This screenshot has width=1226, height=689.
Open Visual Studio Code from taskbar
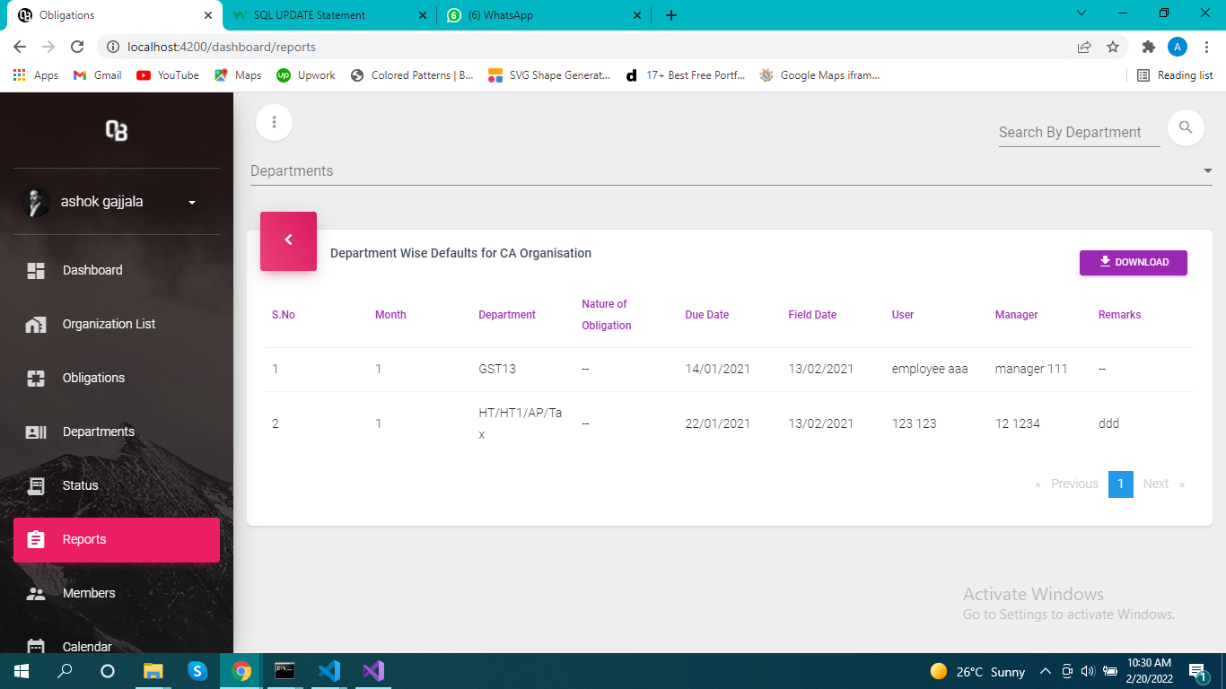(329, 671)
